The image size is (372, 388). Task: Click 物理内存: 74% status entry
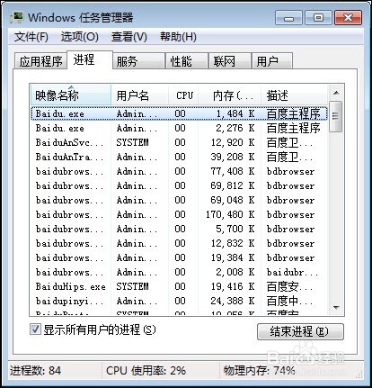pos(259,370)
